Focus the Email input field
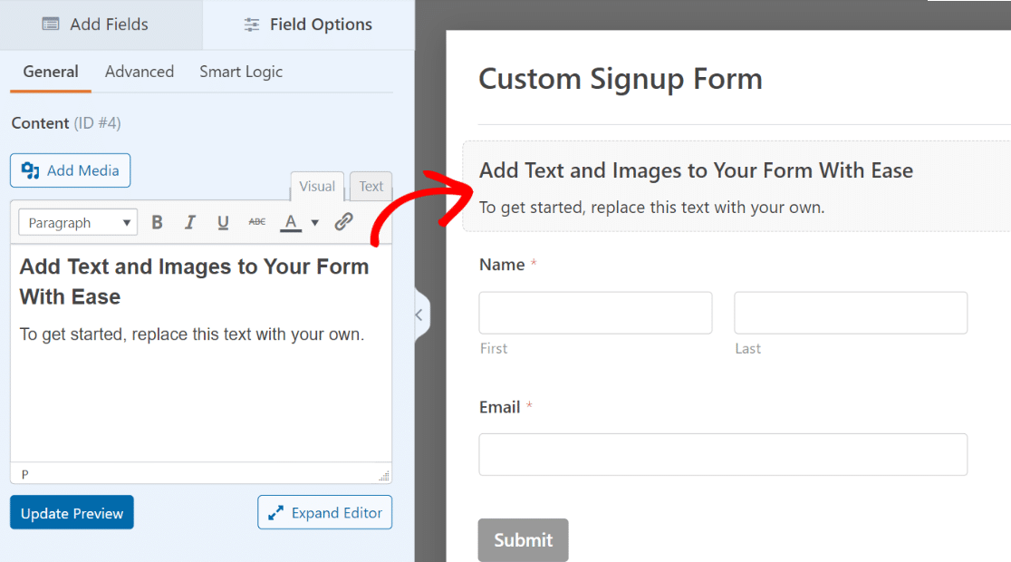 [722, 454]
